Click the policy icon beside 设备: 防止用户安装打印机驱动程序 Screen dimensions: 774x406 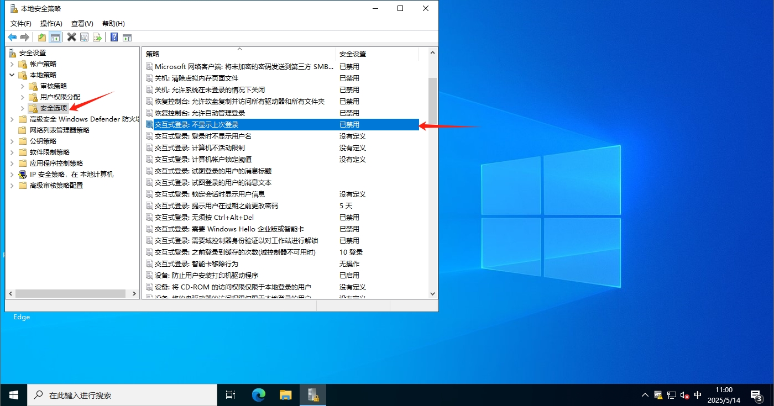tap(149, 275)
